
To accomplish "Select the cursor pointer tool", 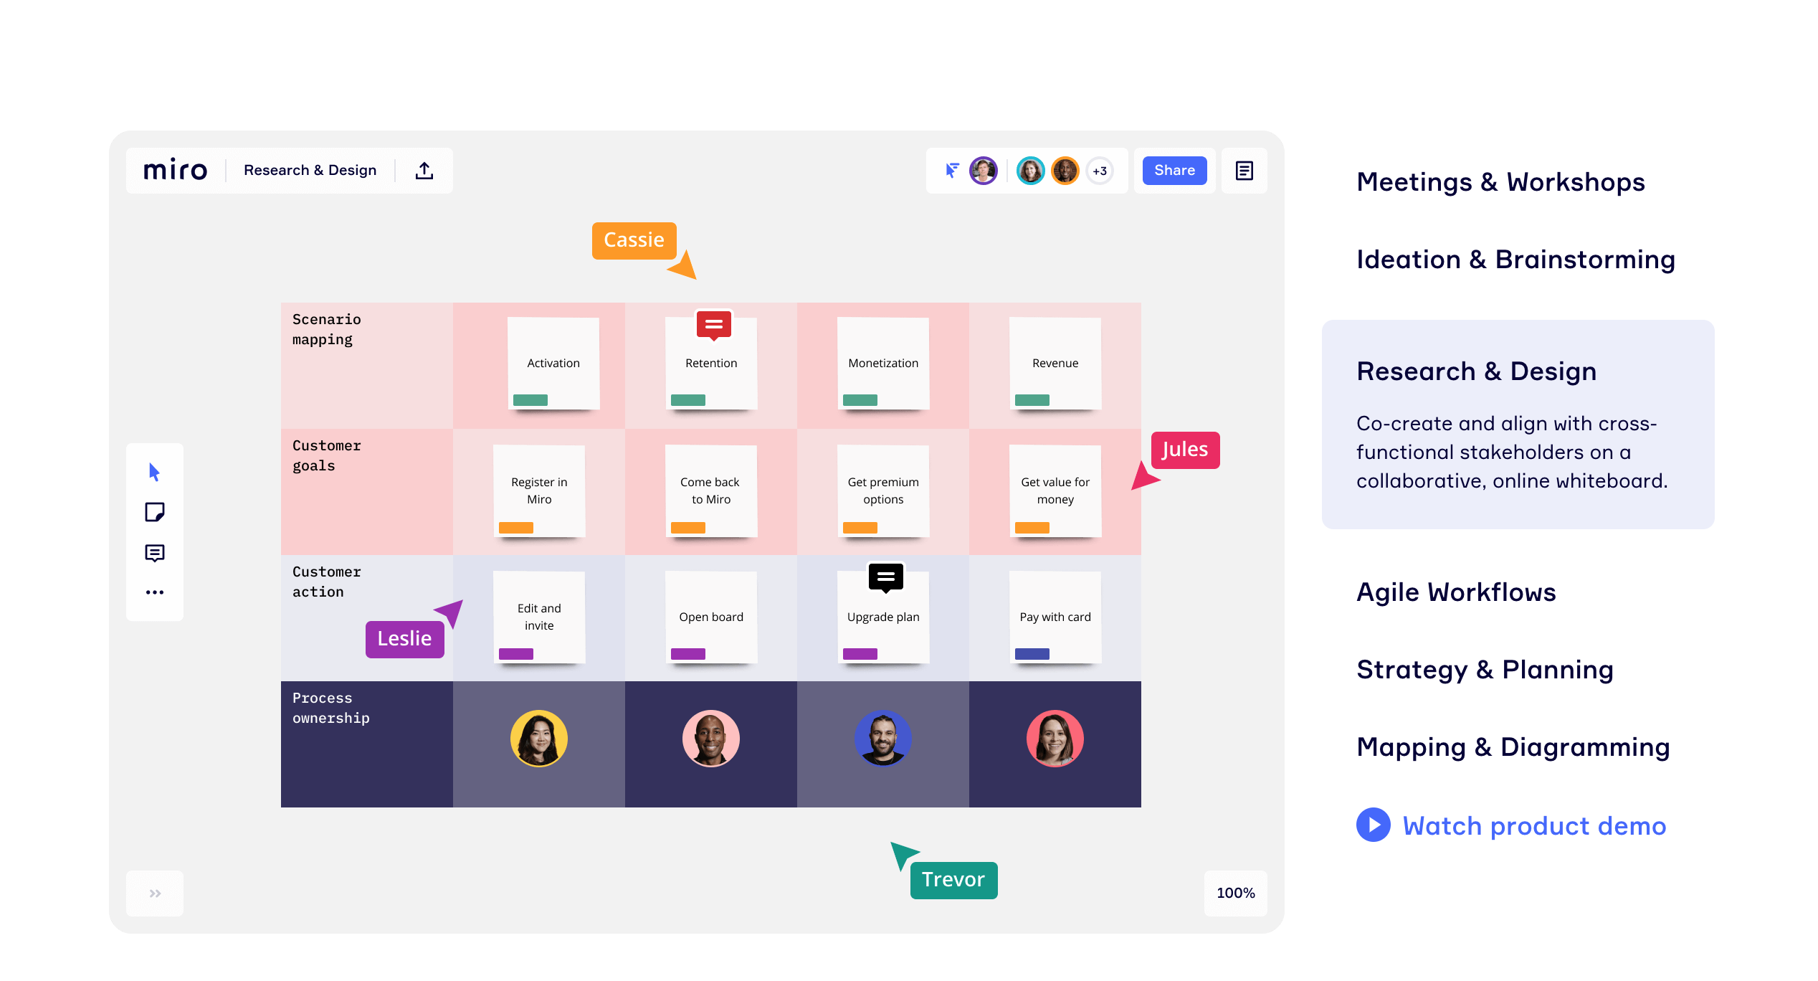I will [x=154, y=472].
